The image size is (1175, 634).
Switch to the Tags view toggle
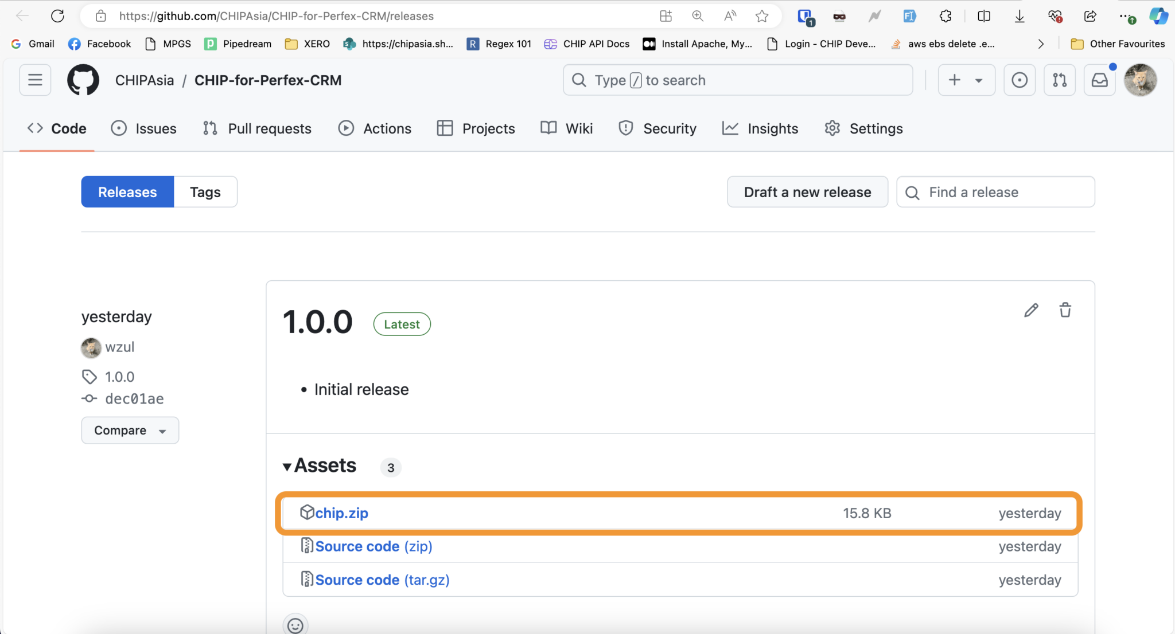pyautogui.click(x=205, y=191)
